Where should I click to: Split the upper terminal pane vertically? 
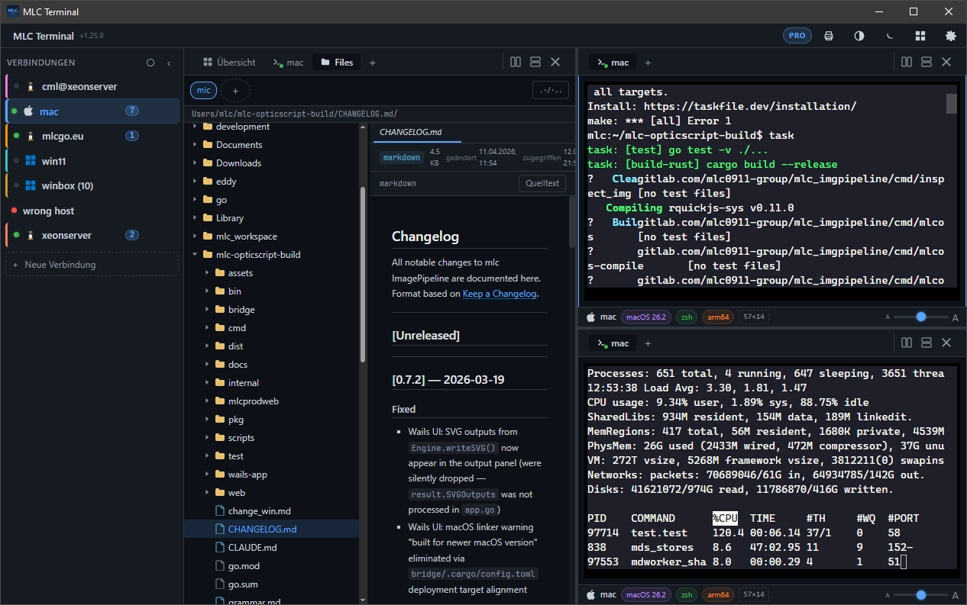pos(907,63)
